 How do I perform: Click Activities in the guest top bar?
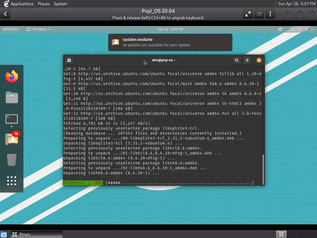tap(11, 29)
